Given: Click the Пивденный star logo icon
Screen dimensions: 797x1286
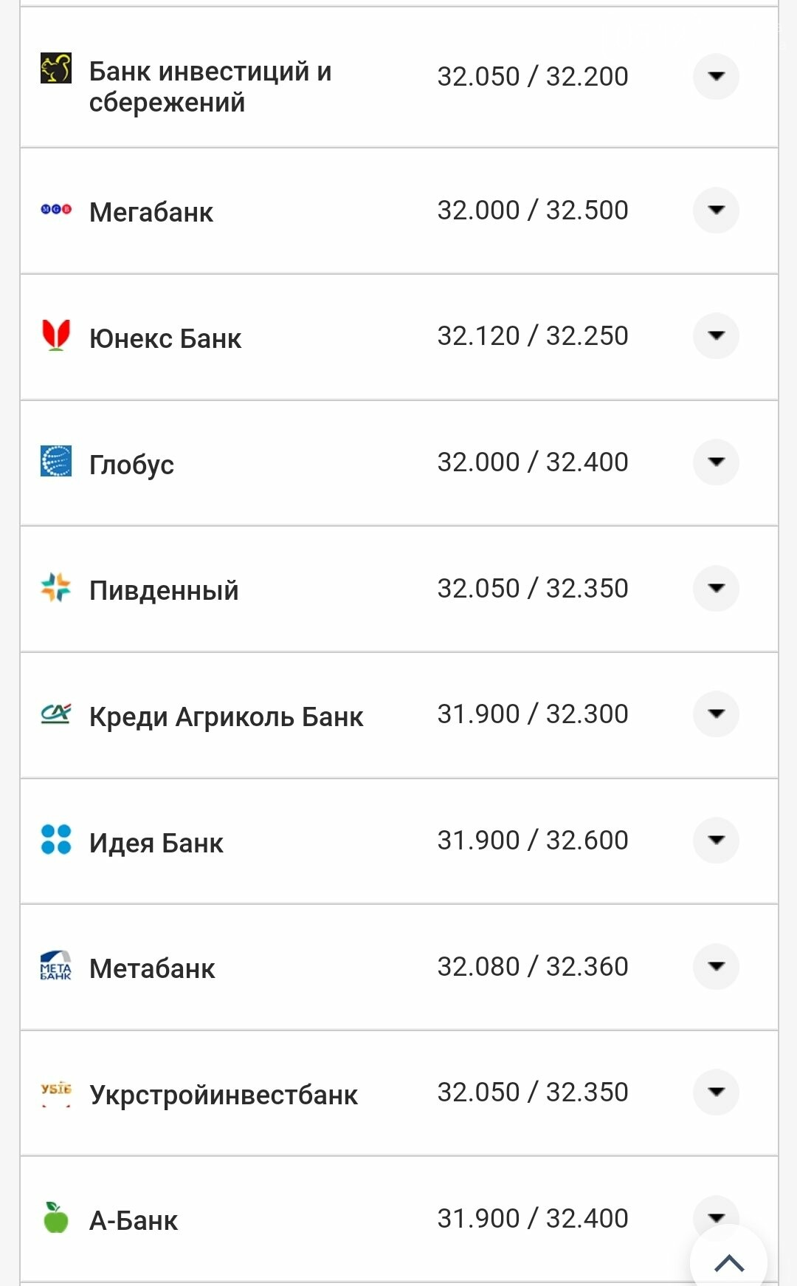Looking at the screenshot, I should [x=56, y=588].
